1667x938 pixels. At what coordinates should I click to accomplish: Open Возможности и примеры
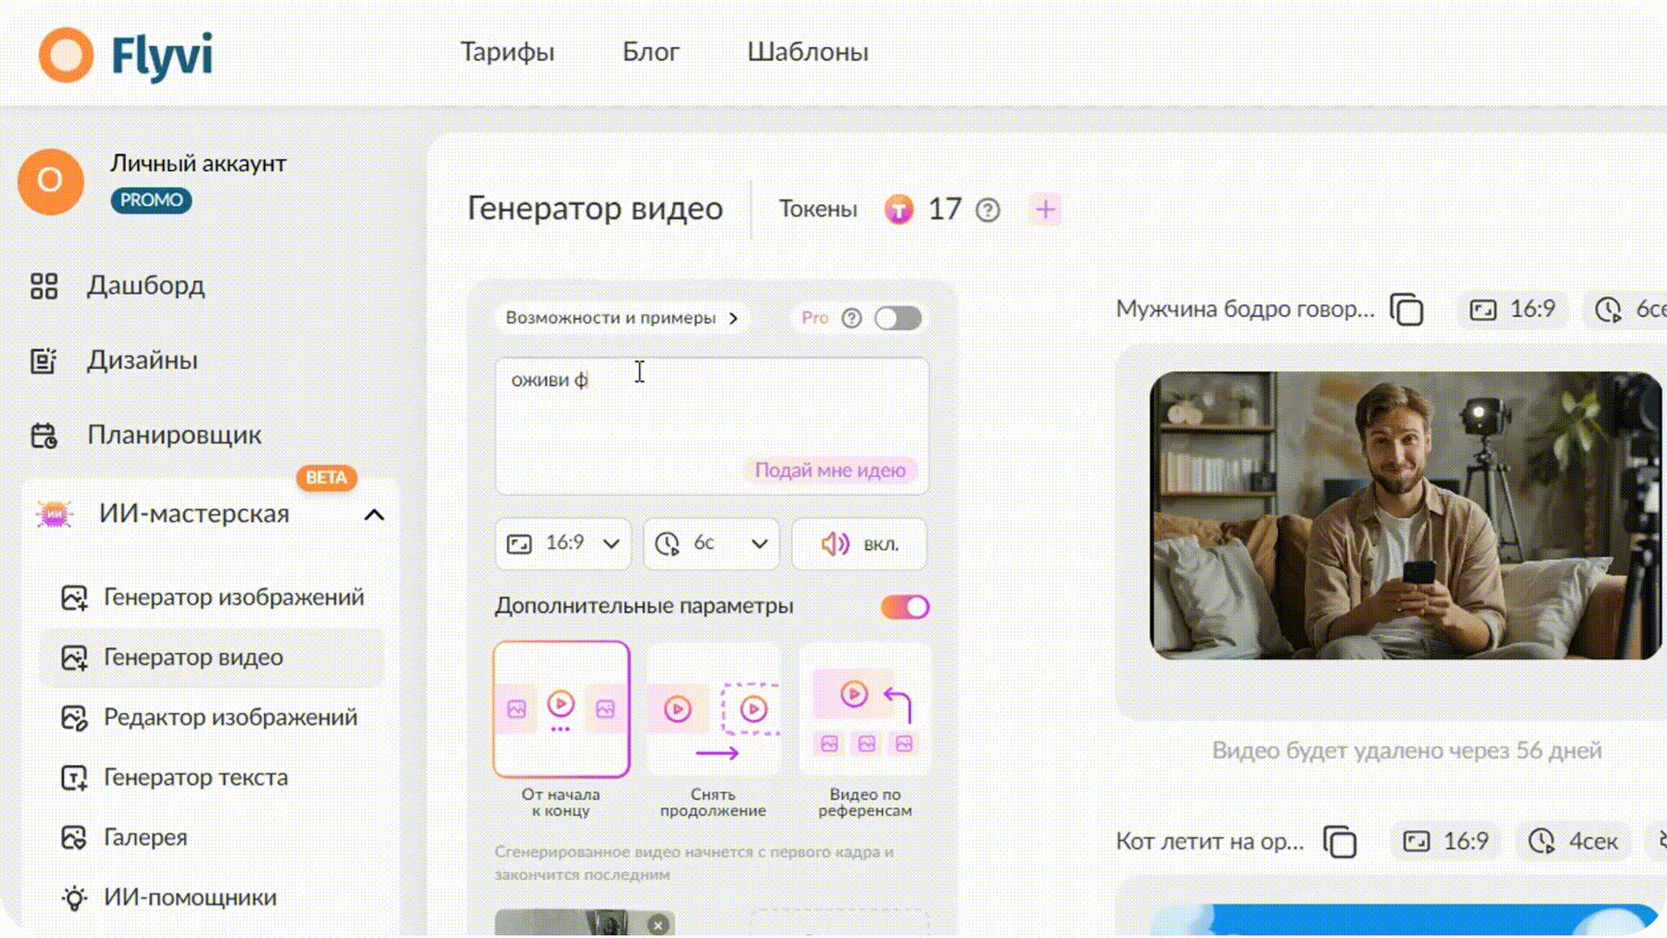pos(622,318)
